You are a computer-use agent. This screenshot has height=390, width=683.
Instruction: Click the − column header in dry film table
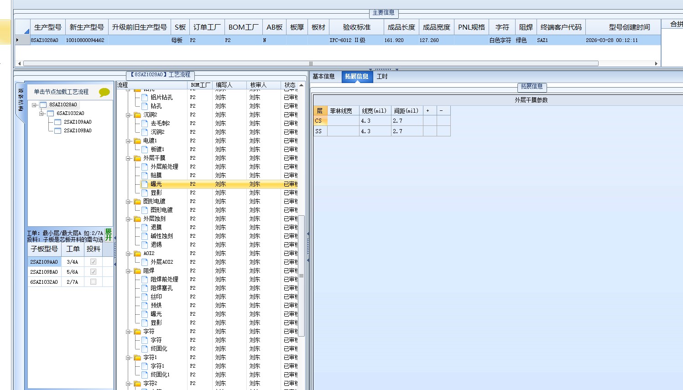coord(443,111)
